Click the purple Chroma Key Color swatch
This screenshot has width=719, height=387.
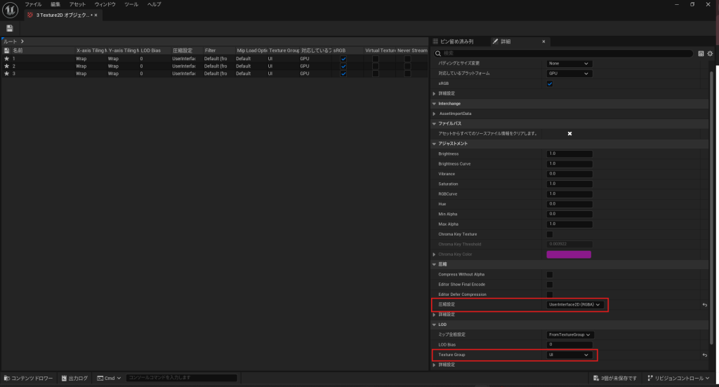click(569, 254)
